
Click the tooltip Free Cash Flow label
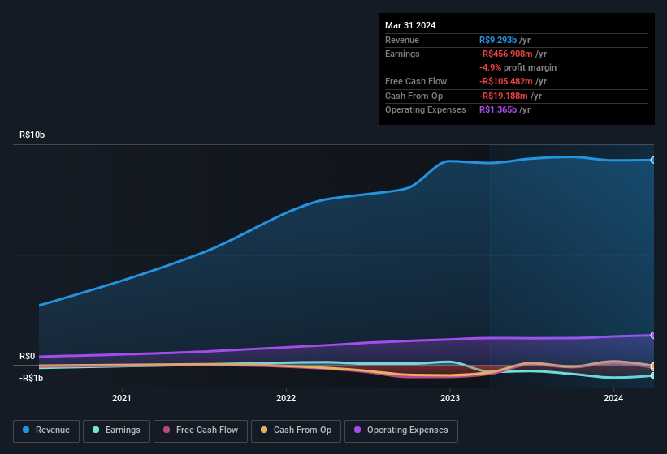(416, 81)
